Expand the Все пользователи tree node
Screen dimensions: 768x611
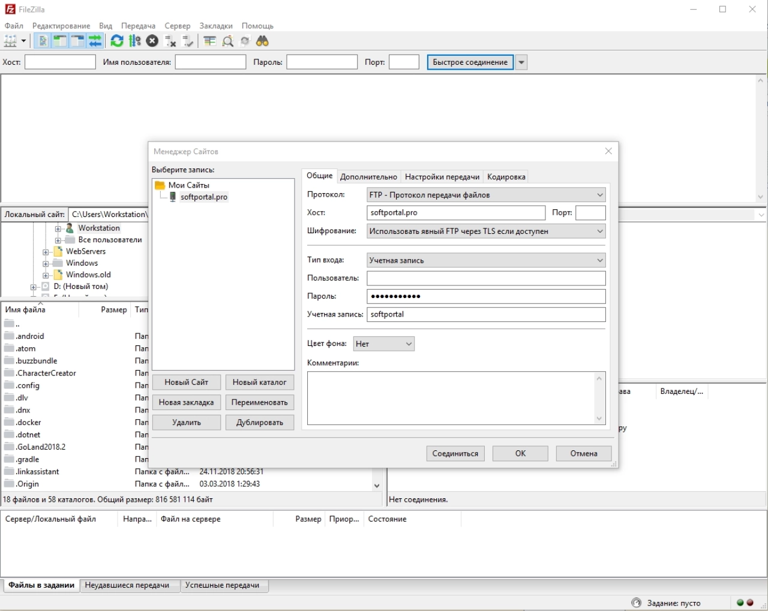(x=58, y=240)
